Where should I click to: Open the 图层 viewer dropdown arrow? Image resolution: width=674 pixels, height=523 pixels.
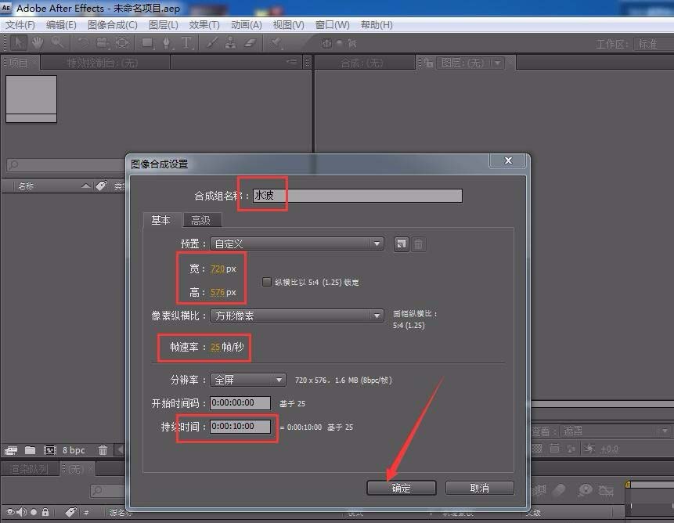497,63
